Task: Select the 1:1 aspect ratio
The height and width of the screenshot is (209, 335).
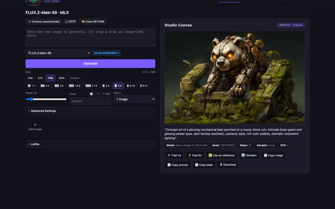Action: [x=31, y=86]
